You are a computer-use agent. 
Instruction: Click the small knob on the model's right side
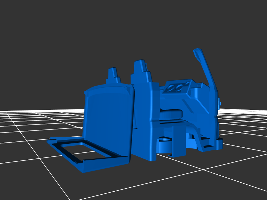click(220, 102)
